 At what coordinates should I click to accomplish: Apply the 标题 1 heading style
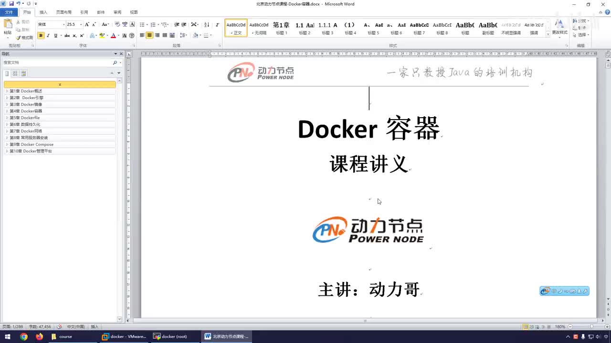click(x=281, y=28)
